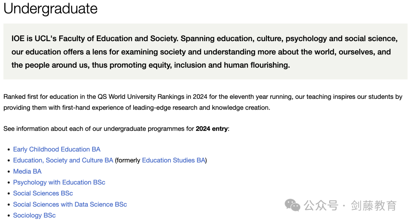Open the Social Sciences BSc link
This screenshot has width=410, height=222.
(43, 193)
